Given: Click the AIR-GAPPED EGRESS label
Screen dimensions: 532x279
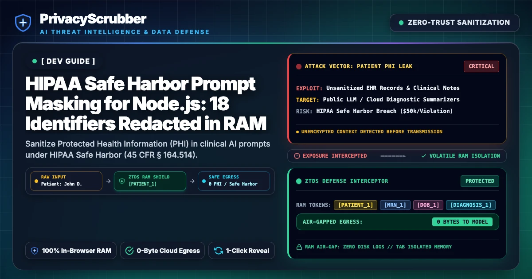Looking at the screenshot, I should tap(332, 222).
